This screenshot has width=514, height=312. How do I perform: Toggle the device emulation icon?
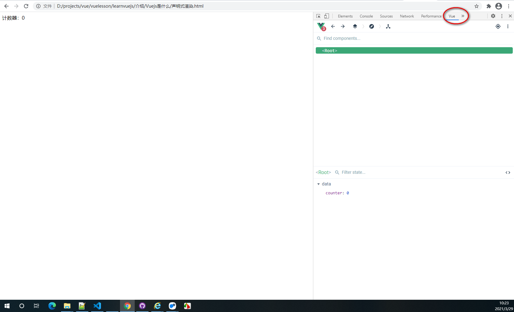327,16
